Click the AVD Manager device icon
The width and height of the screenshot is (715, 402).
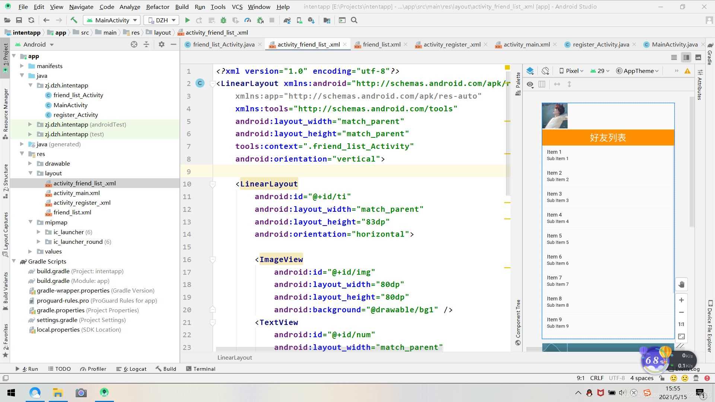299,20
